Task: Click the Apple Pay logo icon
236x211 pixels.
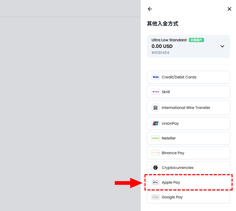Action: tap(155, 182)
